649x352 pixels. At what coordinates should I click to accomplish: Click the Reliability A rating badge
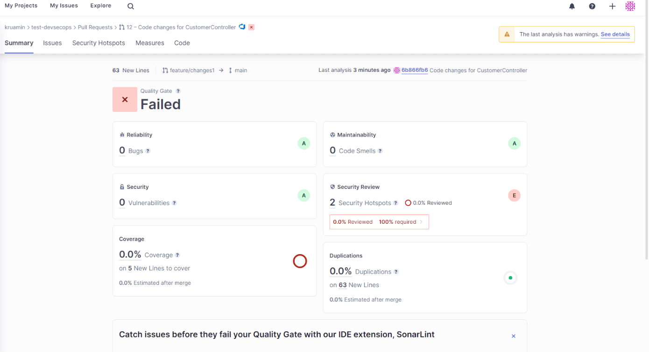pyautogui.click(x=304, y=144)
